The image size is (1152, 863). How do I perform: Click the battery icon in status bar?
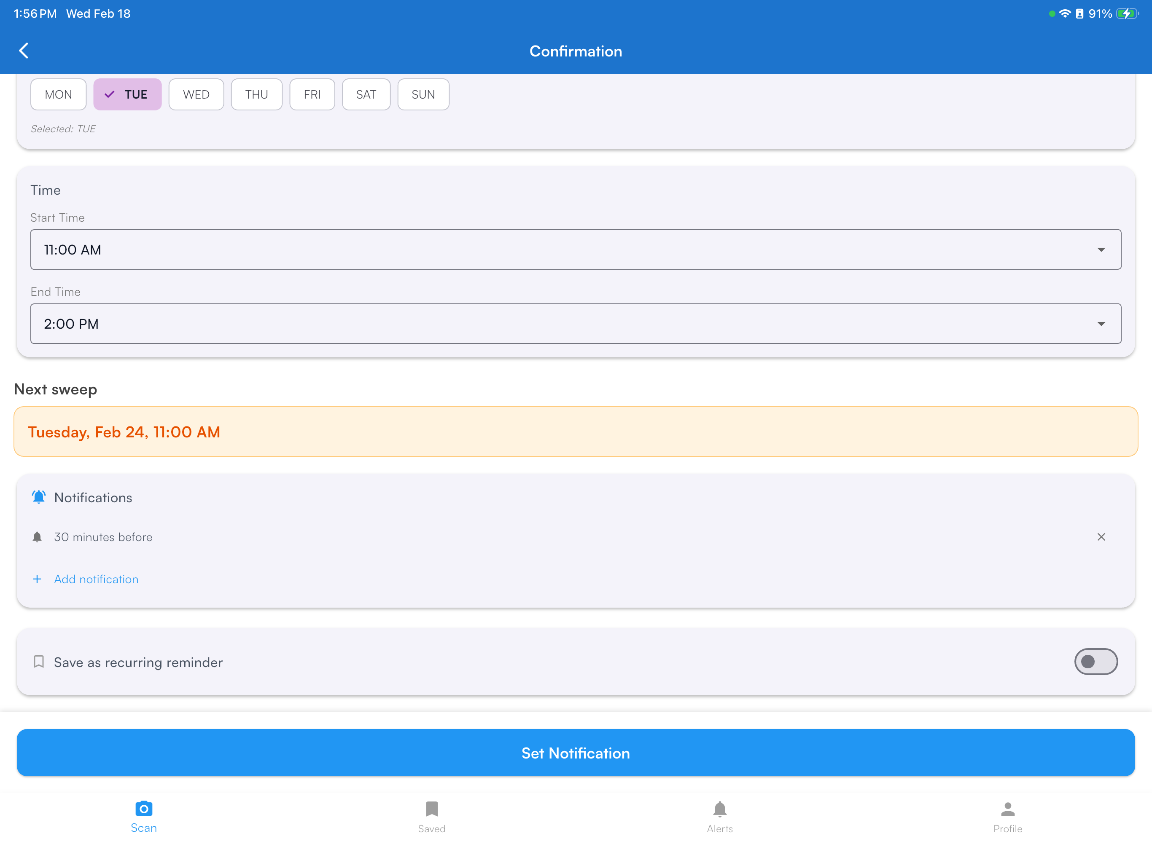(1127, 13)
